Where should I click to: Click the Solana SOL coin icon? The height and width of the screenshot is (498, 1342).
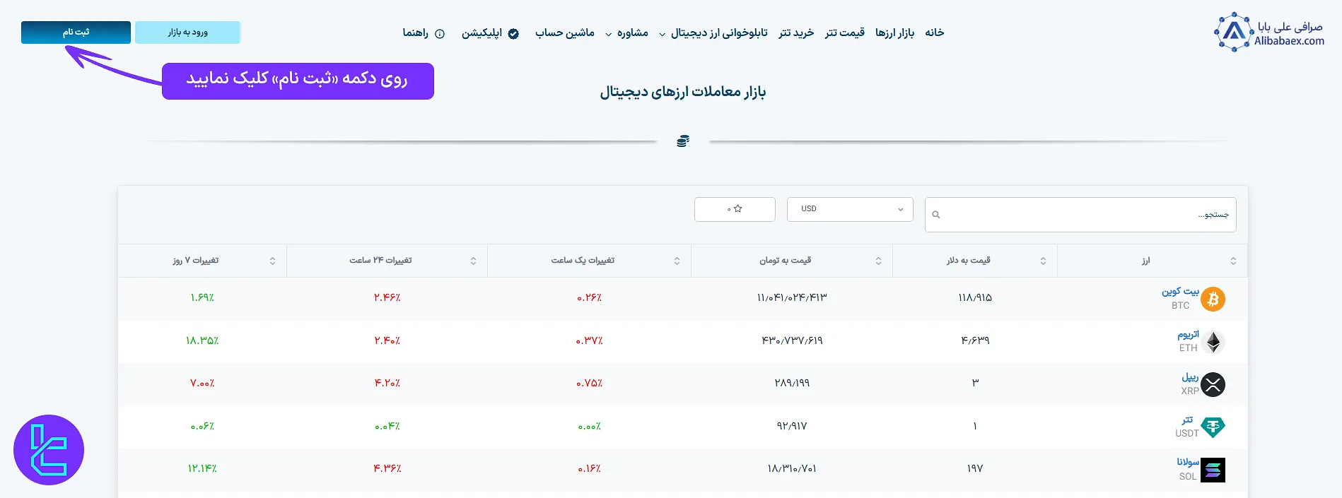pos(1213,470)
